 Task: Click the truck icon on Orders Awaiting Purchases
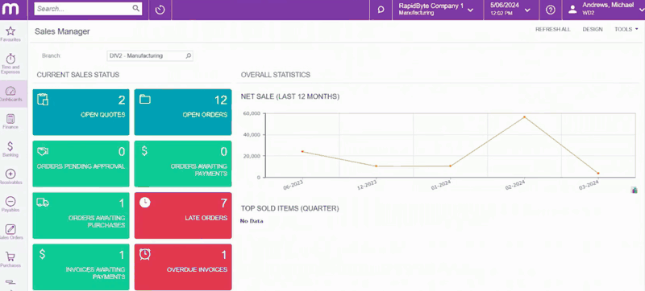(x=43, y=202)
